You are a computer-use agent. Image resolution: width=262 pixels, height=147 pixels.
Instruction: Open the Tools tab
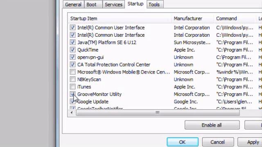pos(155,4)
